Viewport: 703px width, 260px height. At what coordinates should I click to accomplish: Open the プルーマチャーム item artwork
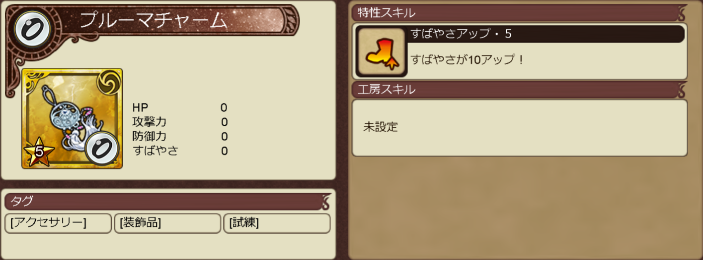pyautogui.click(x=72, y=118)
